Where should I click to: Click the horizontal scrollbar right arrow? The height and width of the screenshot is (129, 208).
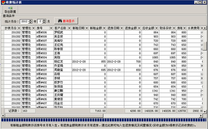pos(201,116)
